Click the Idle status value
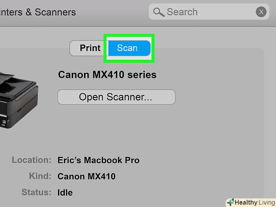 [x=65, y=193]
